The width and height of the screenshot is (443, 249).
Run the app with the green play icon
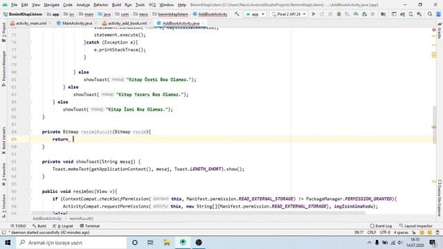[x=314, y=14]
